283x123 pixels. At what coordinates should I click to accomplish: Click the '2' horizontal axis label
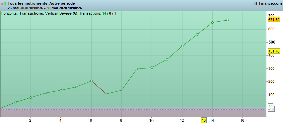tap(30, 120)
